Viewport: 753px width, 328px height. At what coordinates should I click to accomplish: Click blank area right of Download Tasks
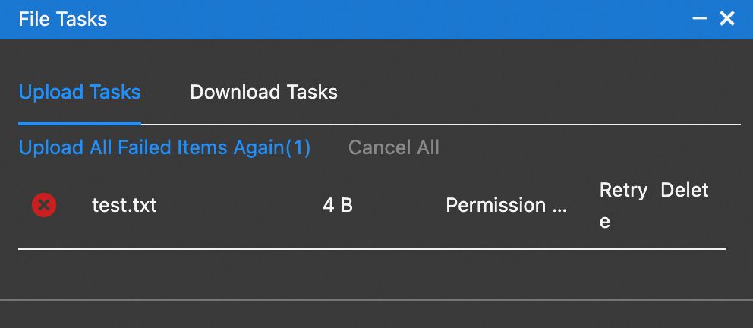coord(531,93)
